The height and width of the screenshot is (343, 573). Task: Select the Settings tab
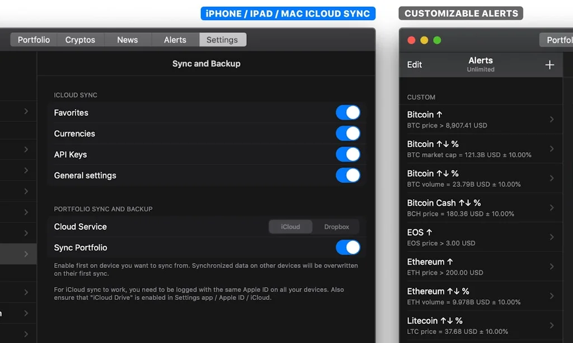click(x=222, y=39)
